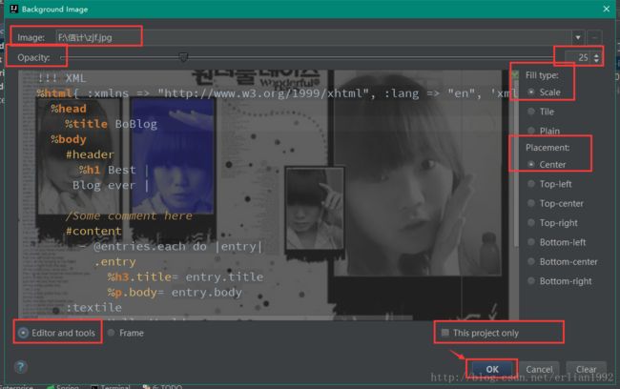Click the Opacity label
This screenshot has width=620, height=389.
[x=33, y=58]
